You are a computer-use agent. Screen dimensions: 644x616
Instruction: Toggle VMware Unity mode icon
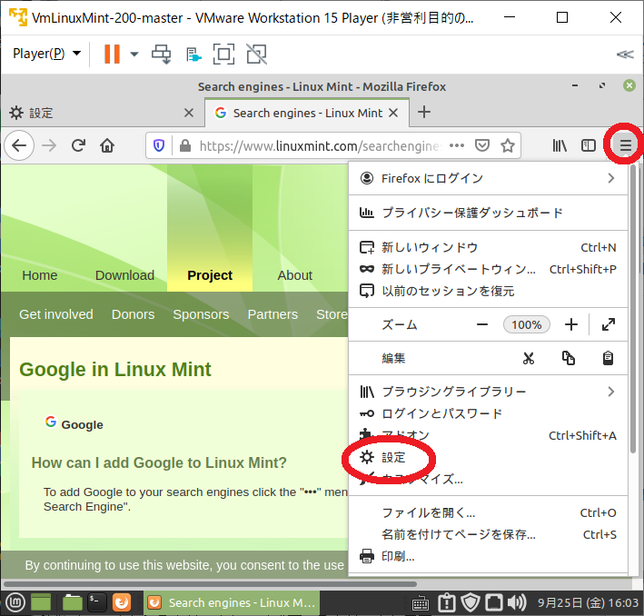(x=257, y=54)
